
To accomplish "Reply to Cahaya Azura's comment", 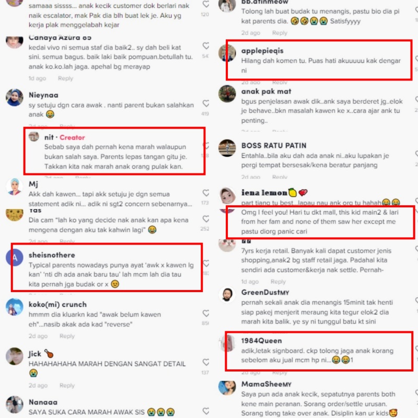I will [x=65, y=78].
